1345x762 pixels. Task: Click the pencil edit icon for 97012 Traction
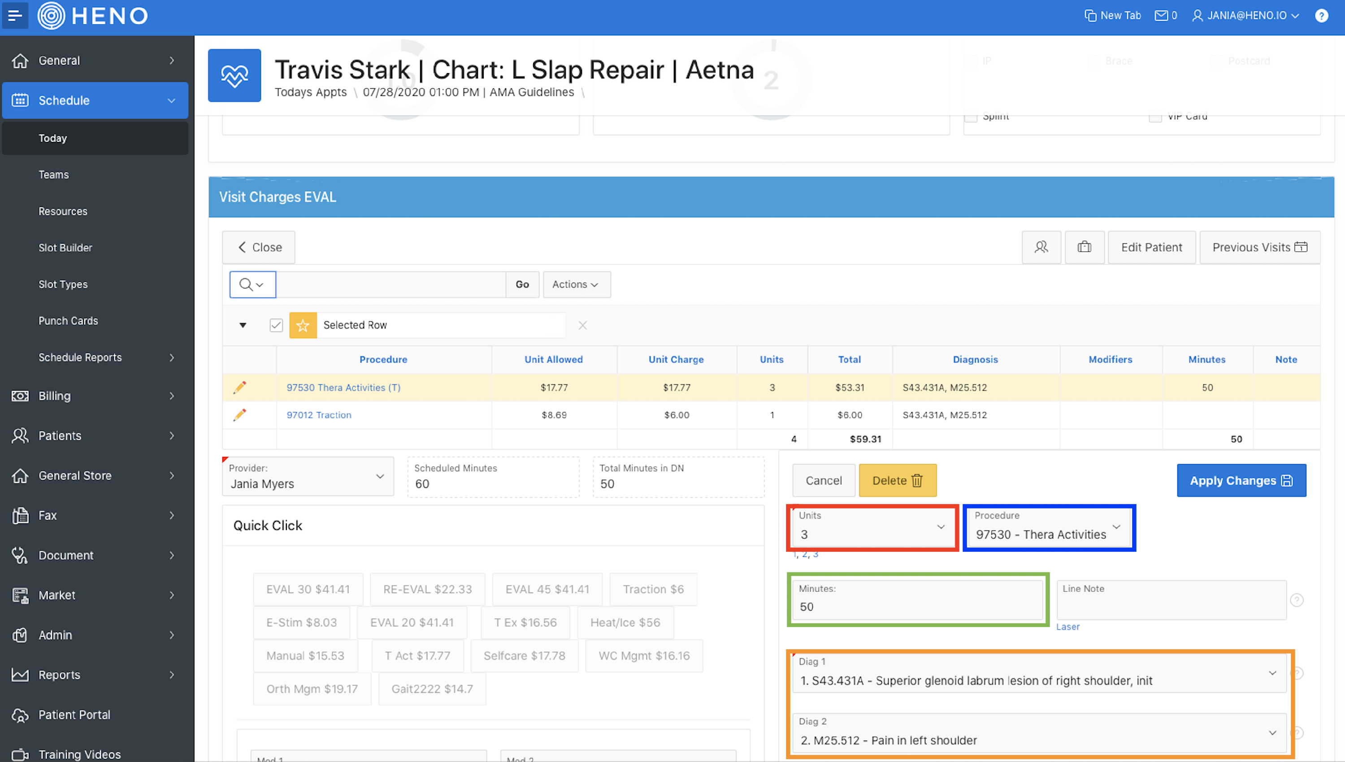239,415
